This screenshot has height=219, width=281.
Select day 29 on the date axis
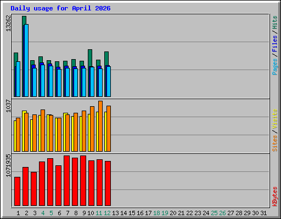point(247,213)
